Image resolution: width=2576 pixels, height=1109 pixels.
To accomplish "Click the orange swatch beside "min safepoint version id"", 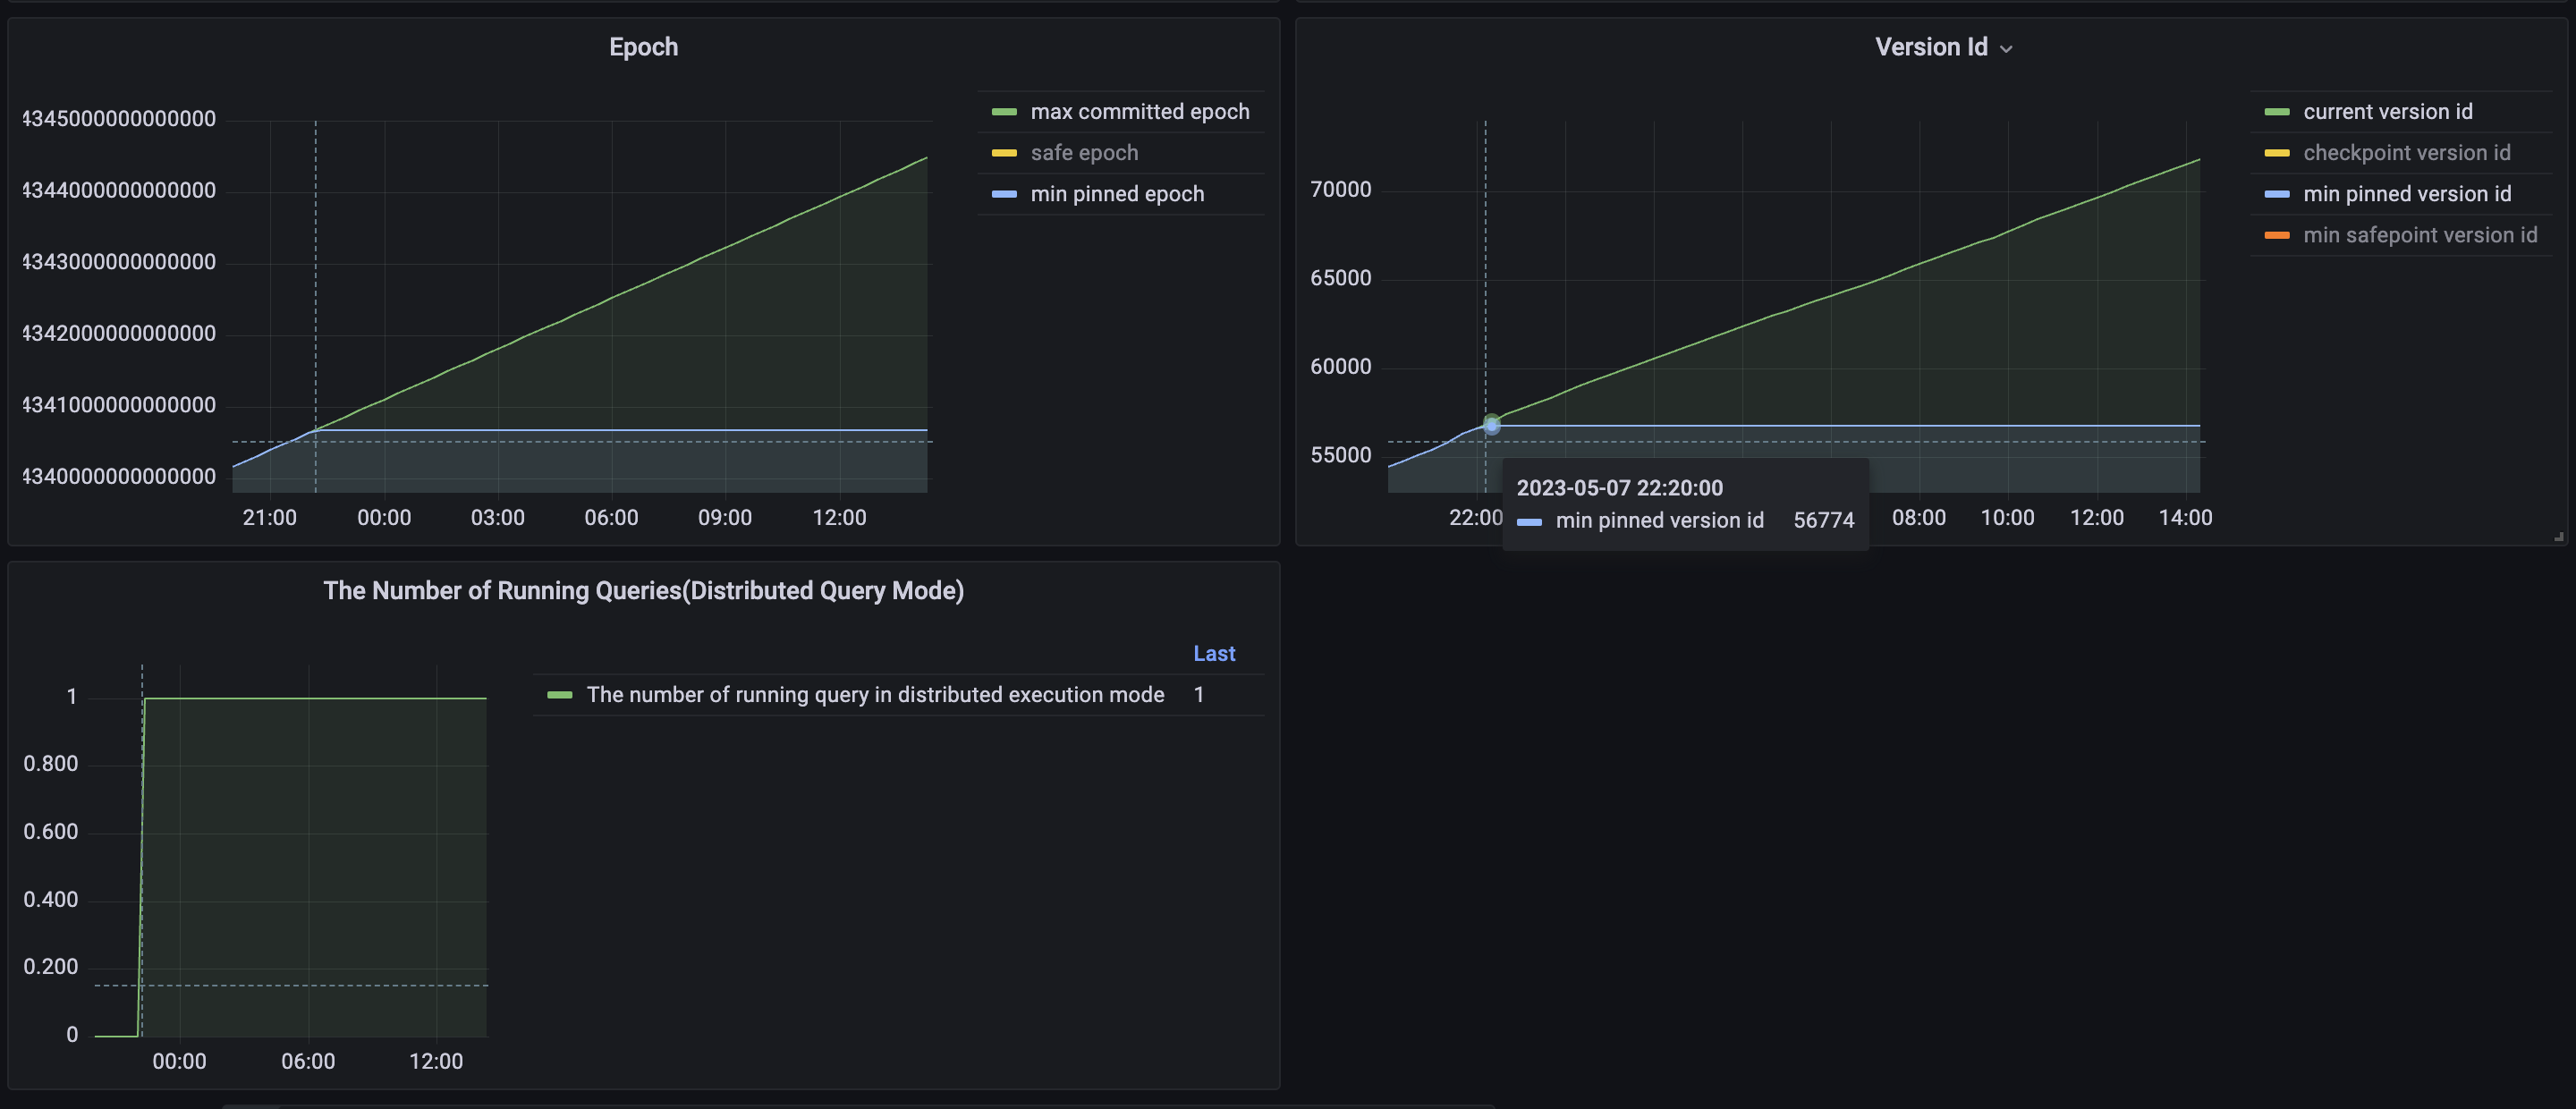I will (2276, 234).
